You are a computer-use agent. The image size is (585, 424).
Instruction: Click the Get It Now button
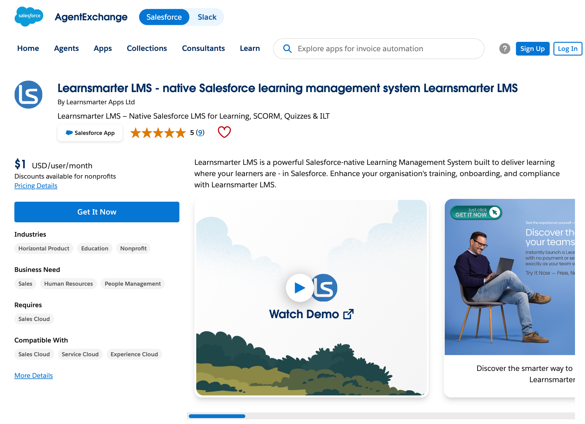[x=97, y=212]
